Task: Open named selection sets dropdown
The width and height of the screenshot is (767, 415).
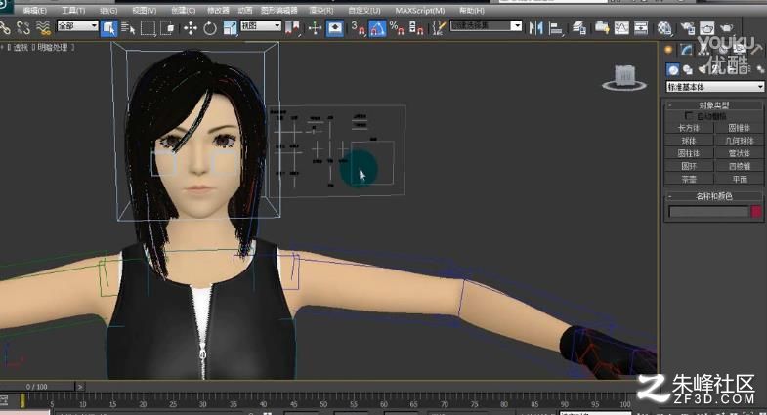Action: point(487,25)
